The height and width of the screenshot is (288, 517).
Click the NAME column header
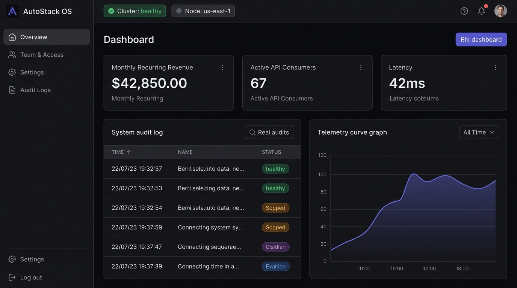(x=185, y=152)
